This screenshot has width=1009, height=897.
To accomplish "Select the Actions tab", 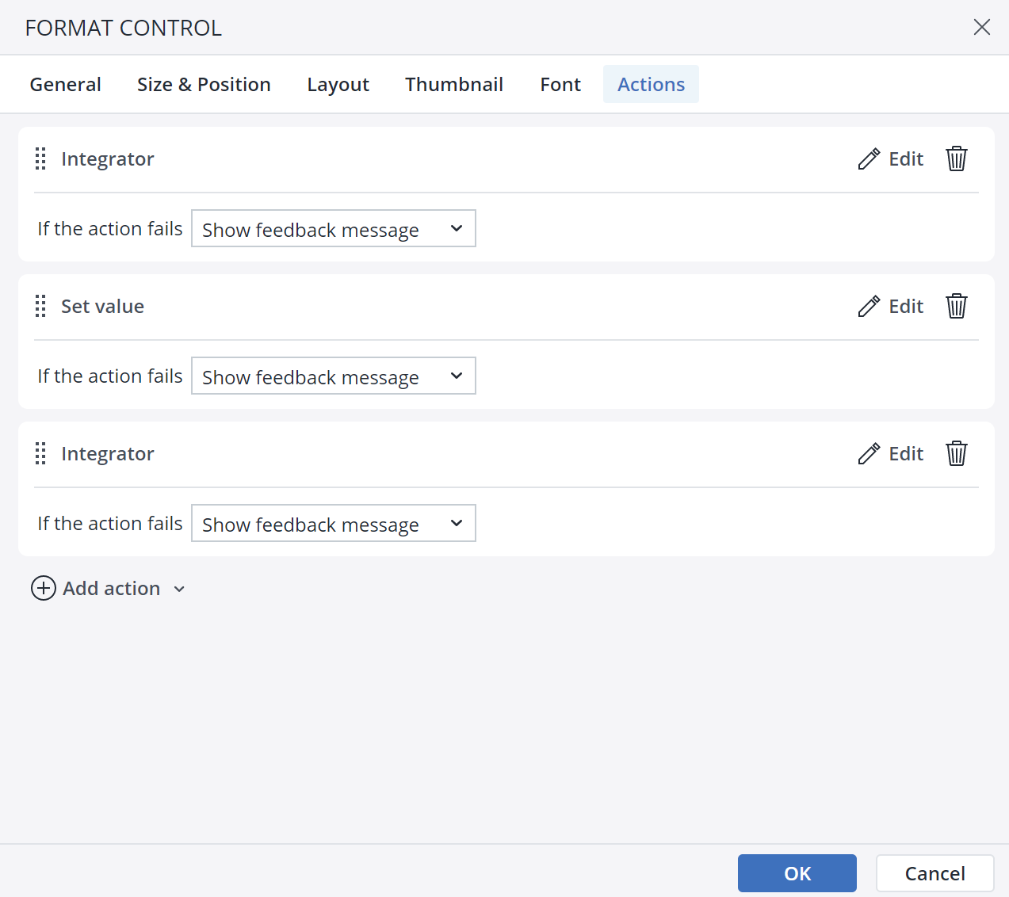I will (x=651, y=84).
